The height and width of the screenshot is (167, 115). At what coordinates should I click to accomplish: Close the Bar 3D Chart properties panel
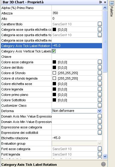(x=105, y=2)
